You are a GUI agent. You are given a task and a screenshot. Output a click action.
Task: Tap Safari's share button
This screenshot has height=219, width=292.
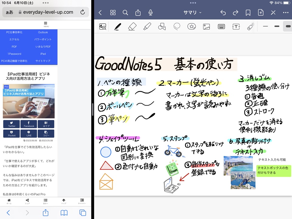[46, 212]
